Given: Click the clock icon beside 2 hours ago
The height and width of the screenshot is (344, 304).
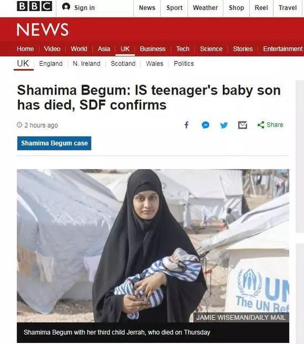Looking at the screenshot, I should click(19, 125).
